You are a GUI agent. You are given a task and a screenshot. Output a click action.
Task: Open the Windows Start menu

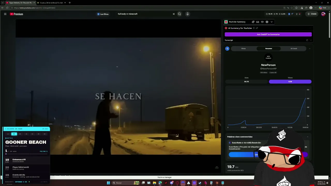tap(108, 183)
